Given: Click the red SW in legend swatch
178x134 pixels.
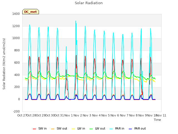Looking at the screenshot, I should coord(34,129).
